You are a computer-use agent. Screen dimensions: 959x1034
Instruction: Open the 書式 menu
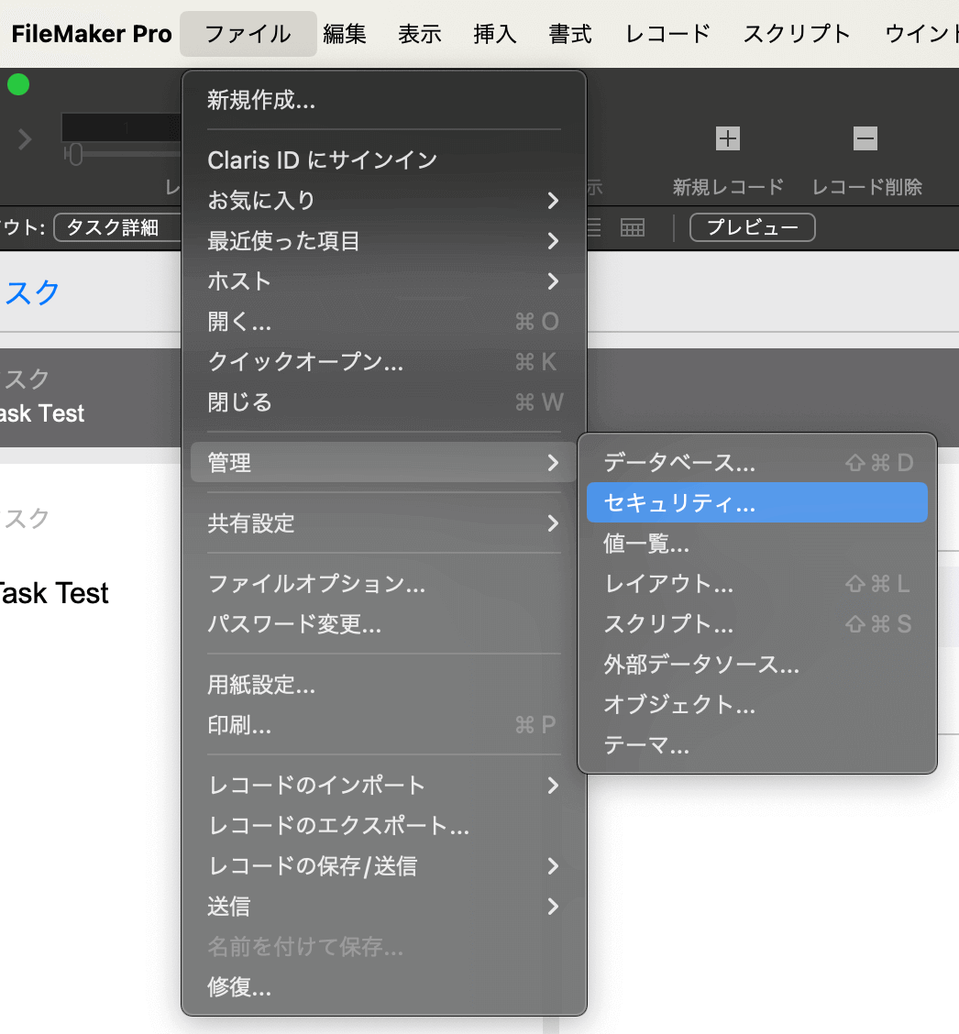pos(570,34)
